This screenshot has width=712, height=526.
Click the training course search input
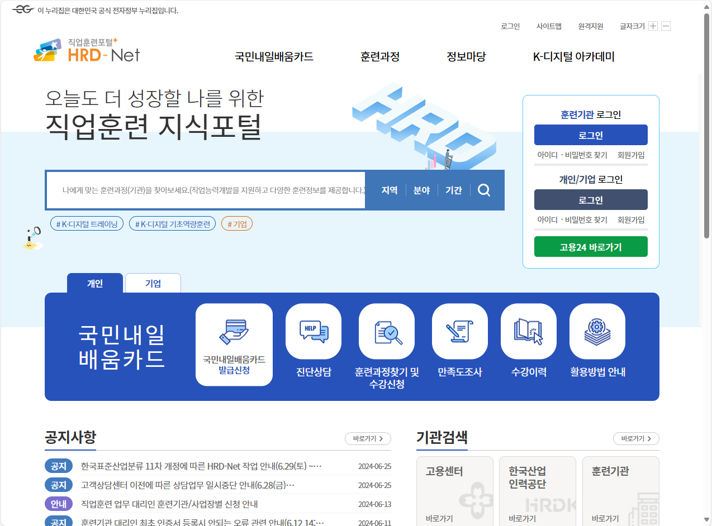click(x=206, y=190)
